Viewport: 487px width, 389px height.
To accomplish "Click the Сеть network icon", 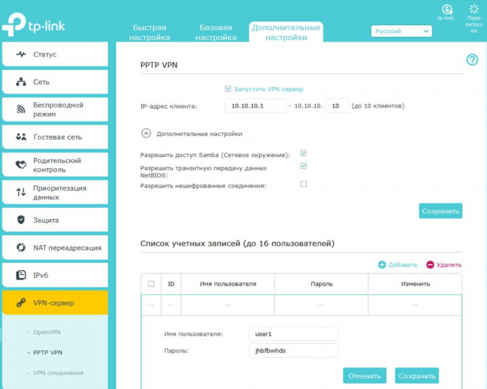I will (21, 82).
